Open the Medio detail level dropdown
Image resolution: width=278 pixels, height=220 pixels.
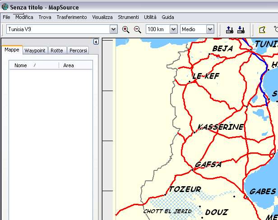(x=210, y=29)
